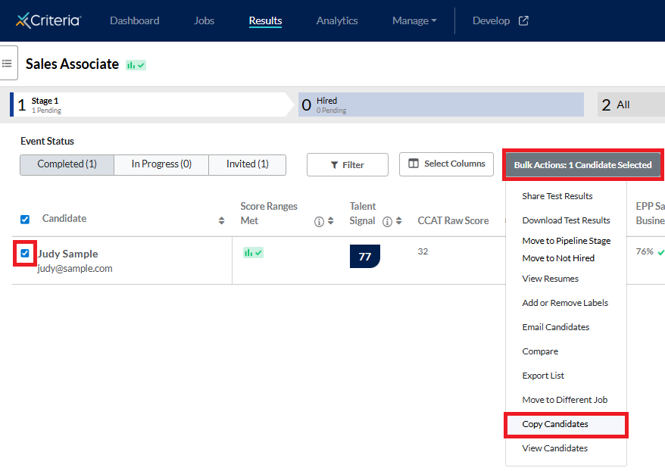
Task: Click the judy@sample.com email text
Action: (75, 268)
